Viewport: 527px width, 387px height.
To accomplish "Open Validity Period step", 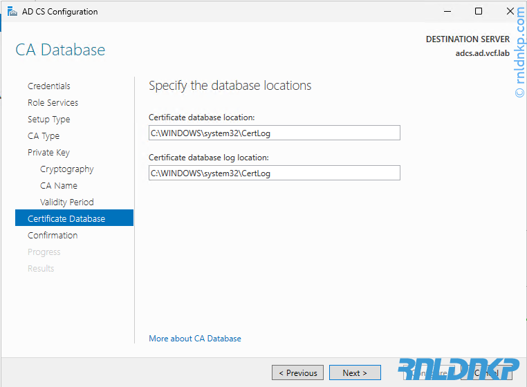I will 66,202.
